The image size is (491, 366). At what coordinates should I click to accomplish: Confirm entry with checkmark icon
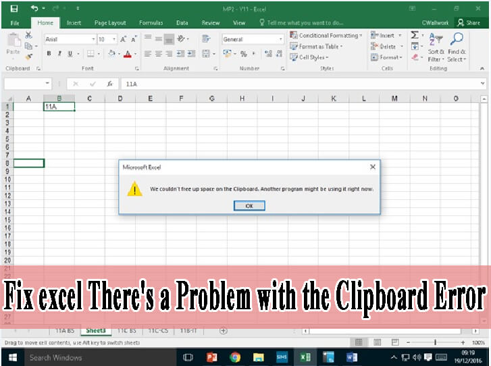pyautogui.click(x=93, y=84)
